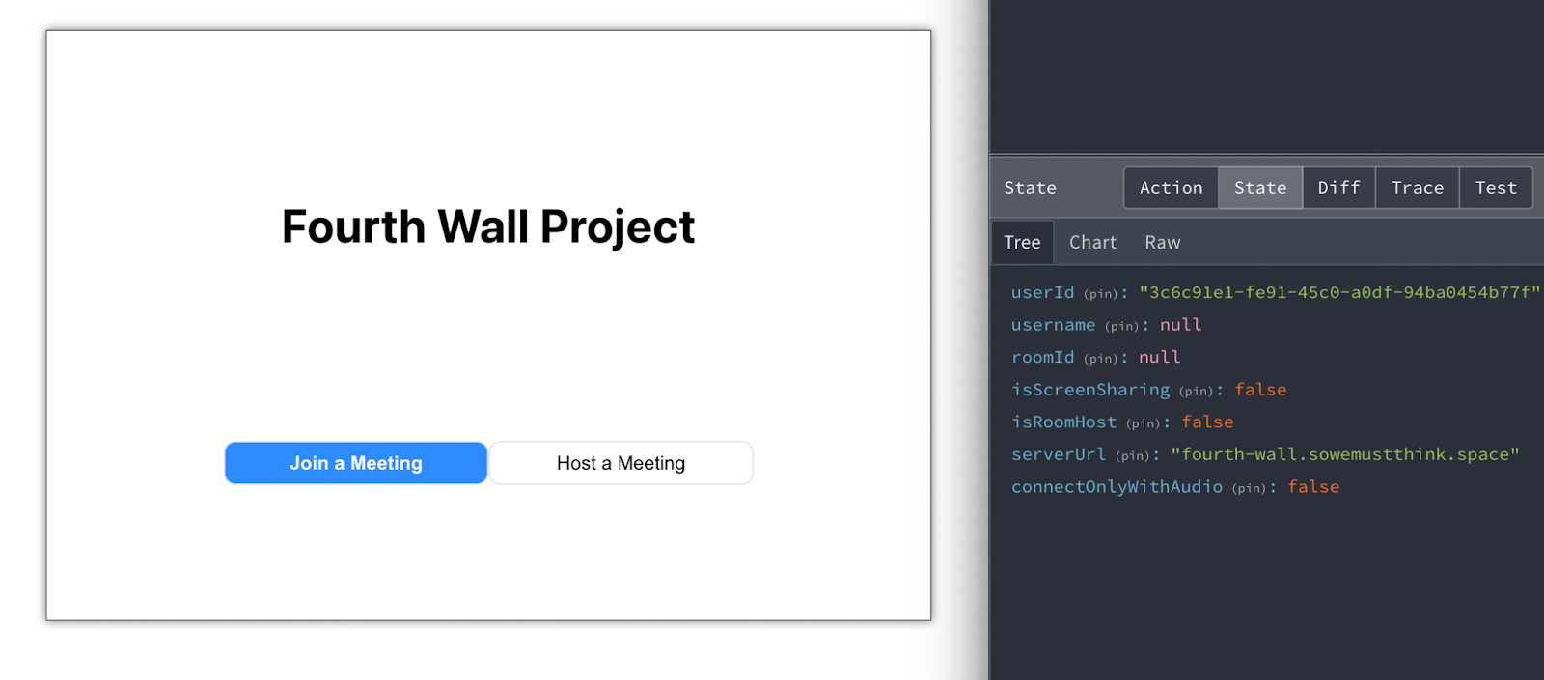Switch to the Action tab
This screenshot has width=1544, height=680.
pos(1171,188)
